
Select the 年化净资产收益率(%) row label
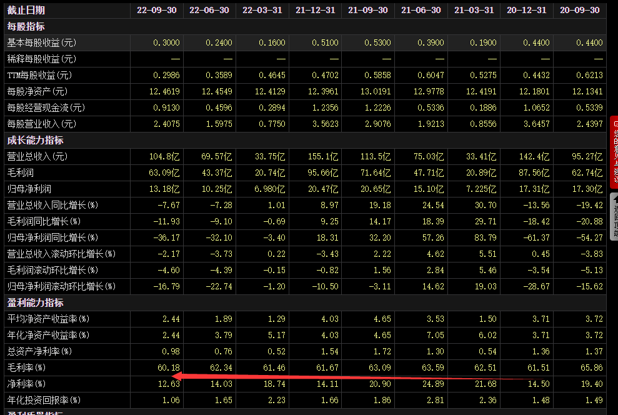[x=48, y=335]
